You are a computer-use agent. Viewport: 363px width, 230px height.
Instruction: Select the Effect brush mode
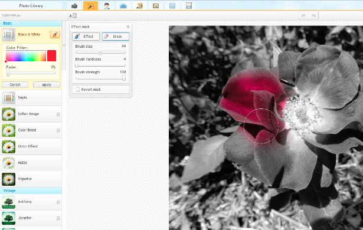[x=86, y=37]
